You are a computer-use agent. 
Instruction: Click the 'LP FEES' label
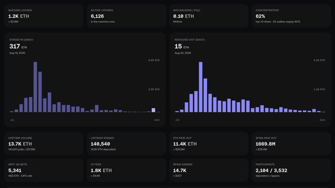[x=96, y=164]
